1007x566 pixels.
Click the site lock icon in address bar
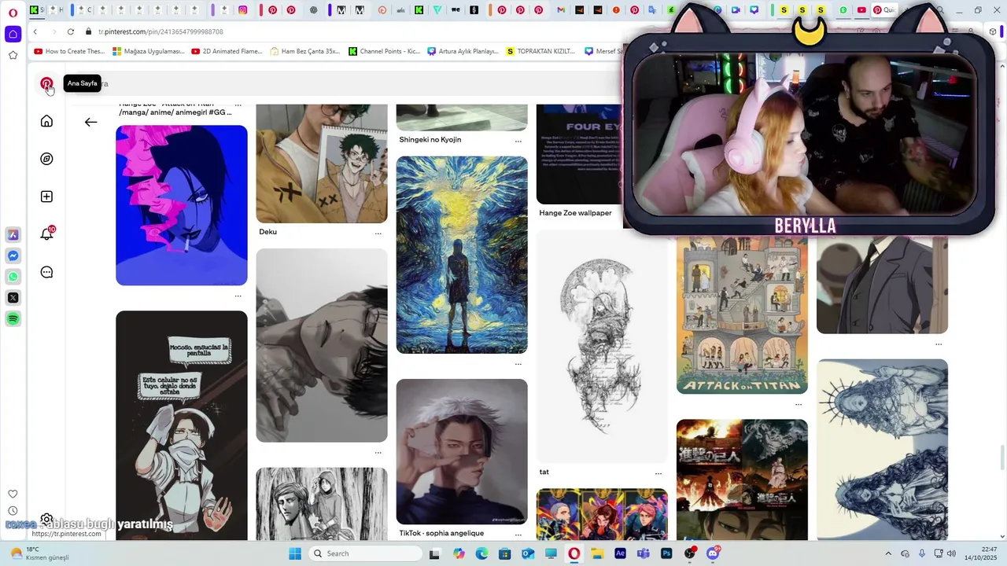[x=89, y=31]
